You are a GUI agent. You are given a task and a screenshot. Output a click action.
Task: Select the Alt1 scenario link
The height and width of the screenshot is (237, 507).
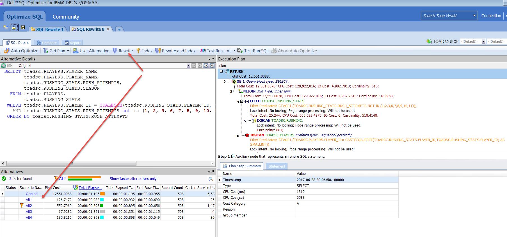pyautogui.click(x=29, y=200)
